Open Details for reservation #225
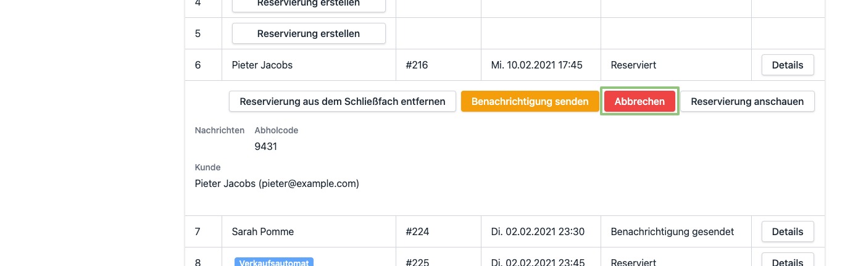 pos(787,261)
